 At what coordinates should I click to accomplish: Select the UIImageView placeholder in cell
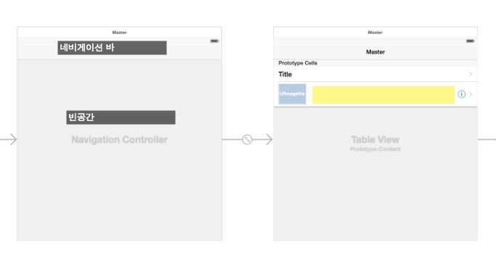(x=292, y=94)
